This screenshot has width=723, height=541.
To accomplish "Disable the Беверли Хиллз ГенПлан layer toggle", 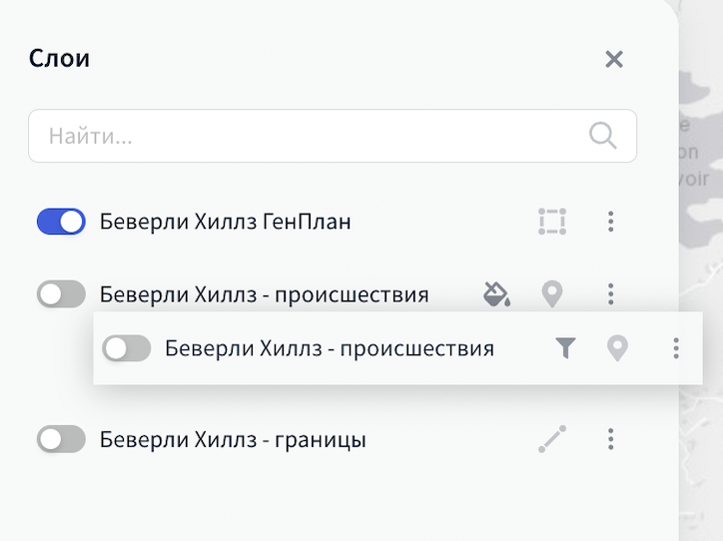I will point(61,222).
